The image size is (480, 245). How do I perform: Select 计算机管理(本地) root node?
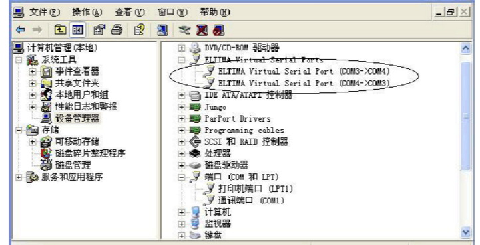point(62,48)
